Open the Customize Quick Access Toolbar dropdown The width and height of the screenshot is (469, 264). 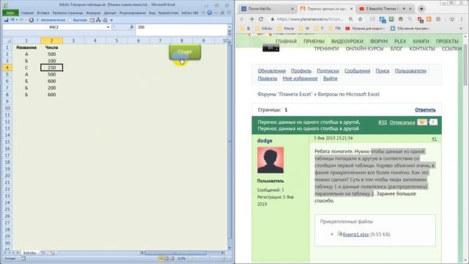point(111,20)
